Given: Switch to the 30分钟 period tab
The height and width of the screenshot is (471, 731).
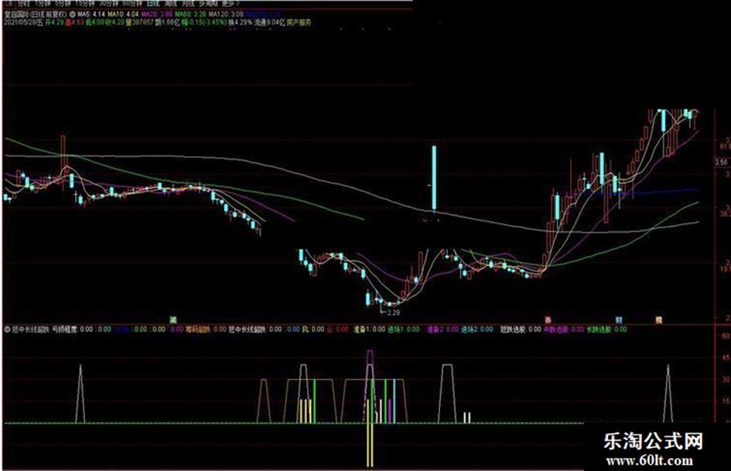Looking at the screenshot, I should (110, 3).
